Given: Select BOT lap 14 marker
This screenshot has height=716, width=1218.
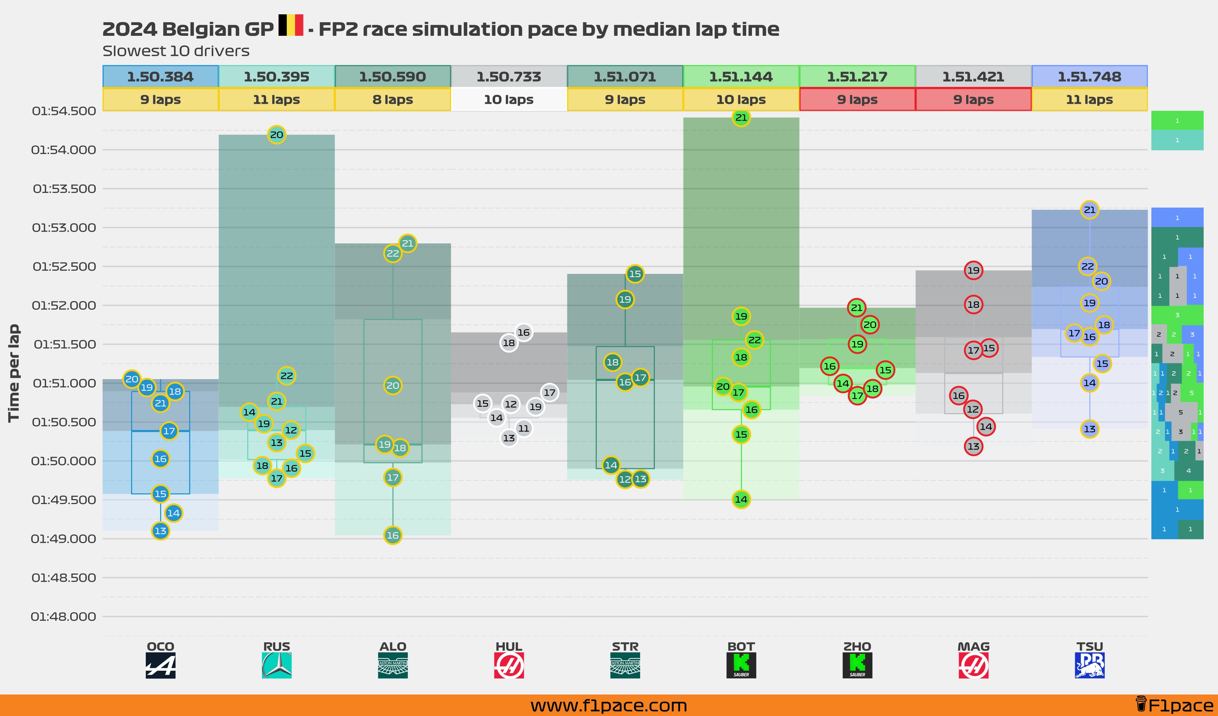Looking at the screenshot, I should coord(741,499).
